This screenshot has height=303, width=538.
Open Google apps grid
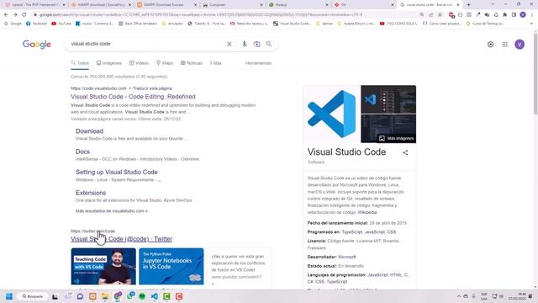tap(504, 45)
